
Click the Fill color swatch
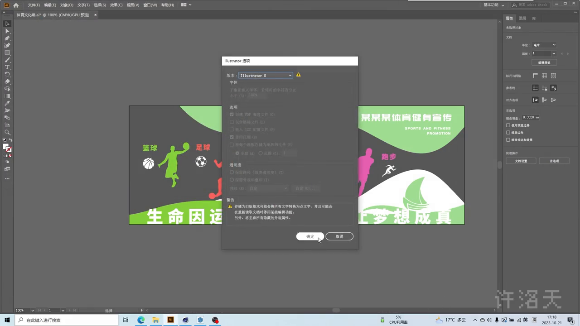point(6,146)
